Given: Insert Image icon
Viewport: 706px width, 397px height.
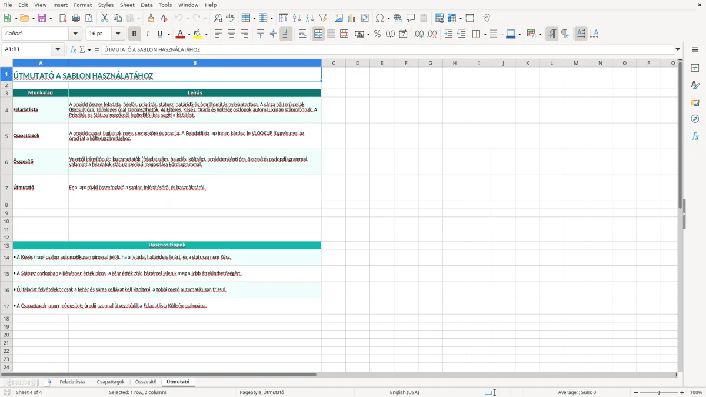Looking at the screenshot, I should (x=339, y=18).
